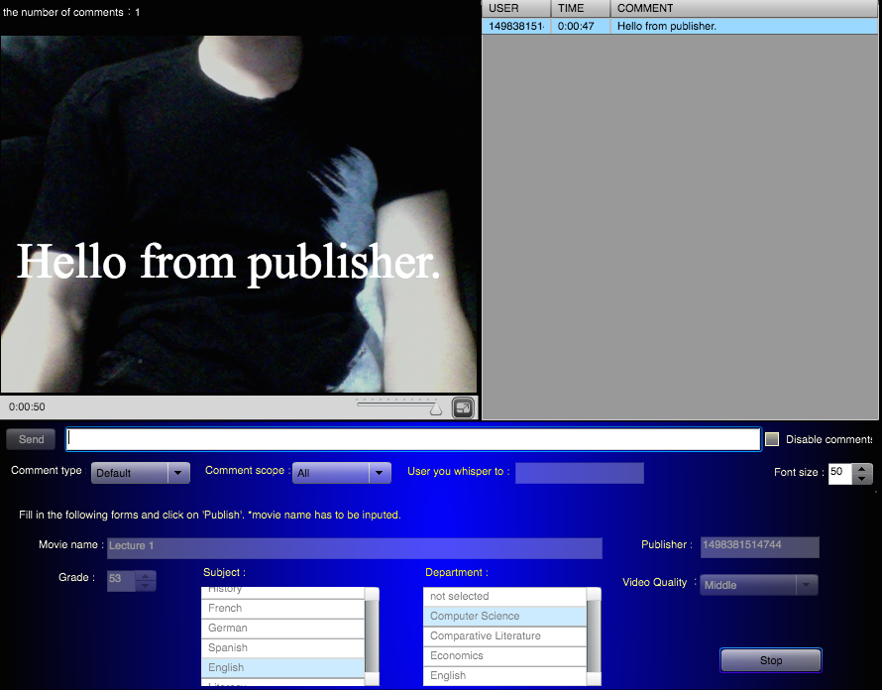882x690 pixels.
Task: Select Economics department
Action: tap(504, 655)
